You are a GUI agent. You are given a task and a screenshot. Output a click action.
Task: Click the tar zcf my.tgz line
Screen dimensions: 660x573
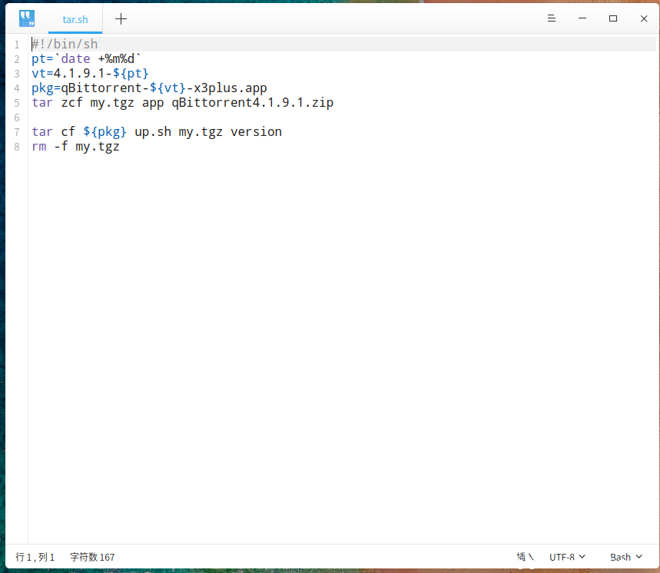click(x=182, y=103)
